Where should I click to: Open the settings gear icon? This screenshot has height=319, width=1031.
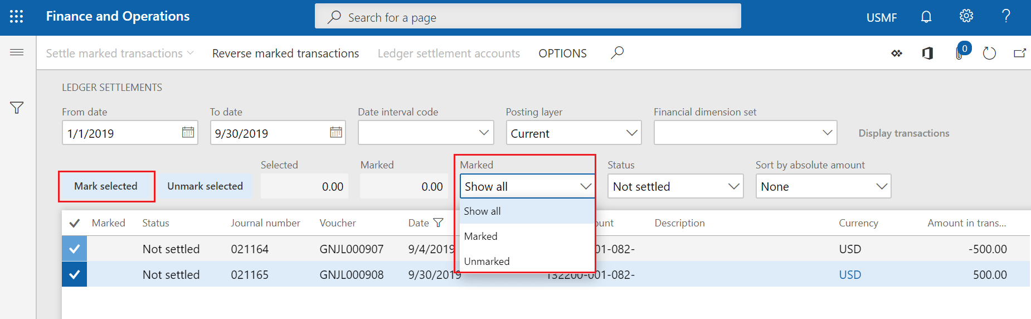966,16
